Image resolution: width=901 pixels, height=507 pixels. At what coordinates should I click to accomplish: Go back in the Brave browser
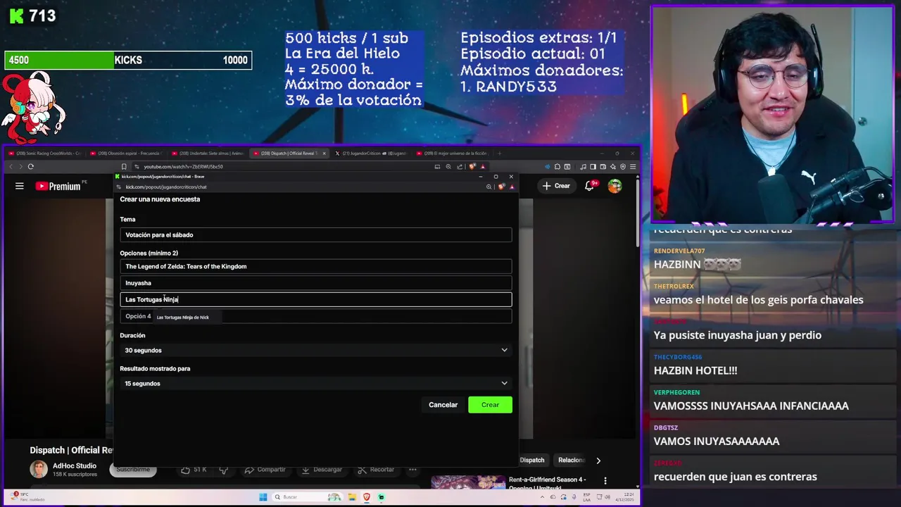(11, 167)
